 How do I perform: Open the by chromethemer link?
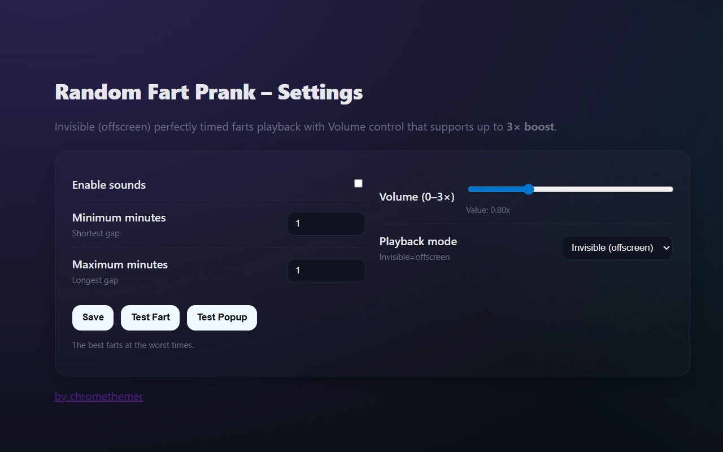tap(99, 397)
